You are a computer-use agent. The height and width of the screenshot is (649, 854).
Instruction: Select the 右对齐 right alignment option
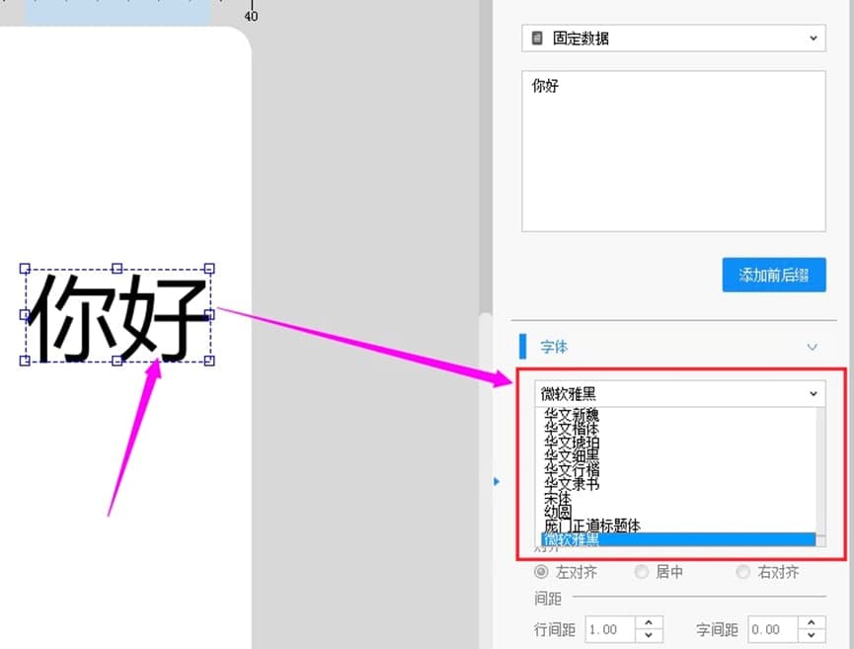(742, 572)
